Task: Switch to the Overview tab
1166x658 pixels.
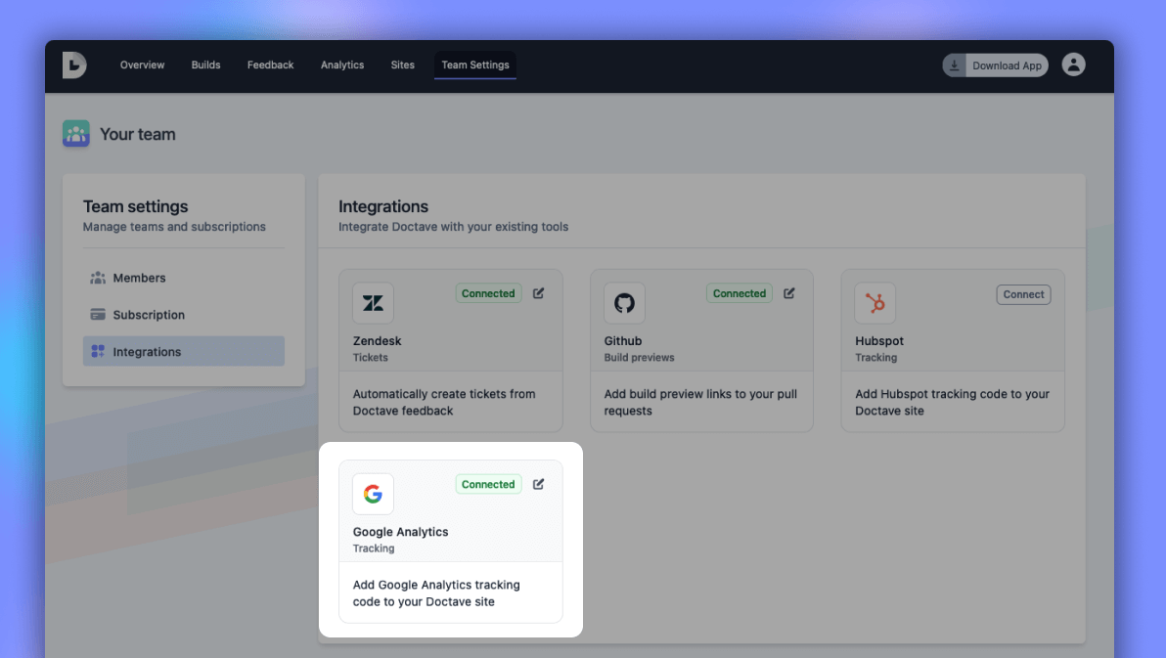Action: pyautogui.click(x=142, y=66)
